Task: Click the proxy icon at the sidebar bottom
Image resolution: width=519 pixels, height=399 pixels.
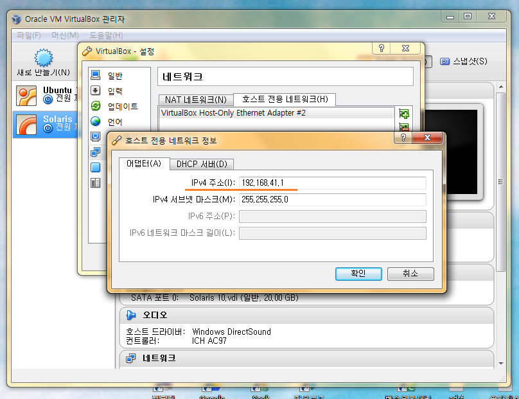Action: (x=96, y=182)
